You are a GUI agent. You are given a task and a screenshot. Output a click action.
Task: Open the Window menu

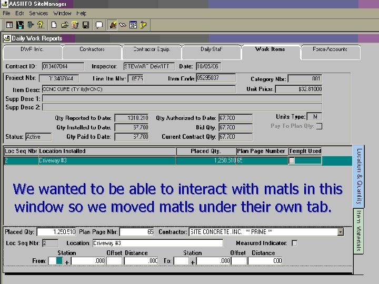(62, 13)
